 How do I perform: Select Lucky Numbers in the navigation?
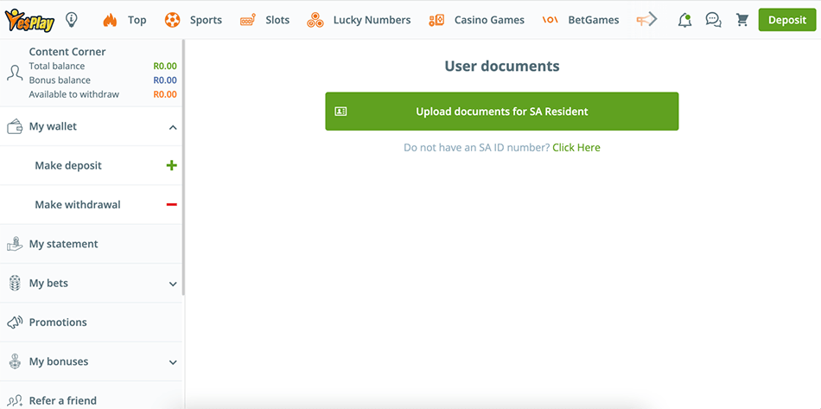[x=372, y=21]
